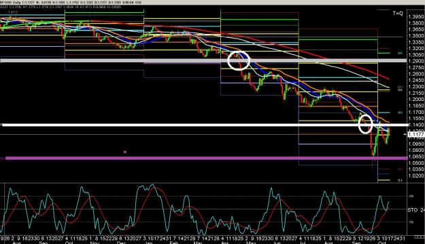
Task: Click the 1.0350 price scale value
Action: (416, 169)
